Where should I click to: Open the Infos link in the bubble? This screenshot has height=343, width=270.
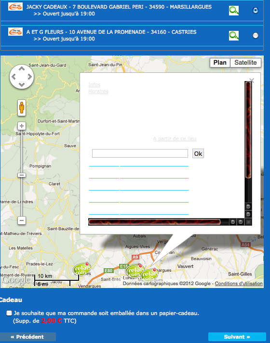[94, 84]
